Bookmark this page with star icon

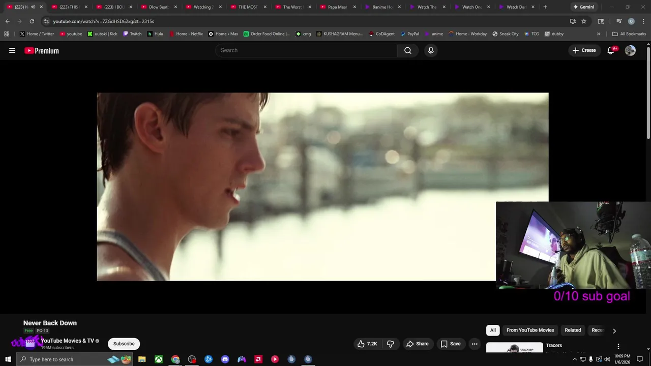(584, 21)
